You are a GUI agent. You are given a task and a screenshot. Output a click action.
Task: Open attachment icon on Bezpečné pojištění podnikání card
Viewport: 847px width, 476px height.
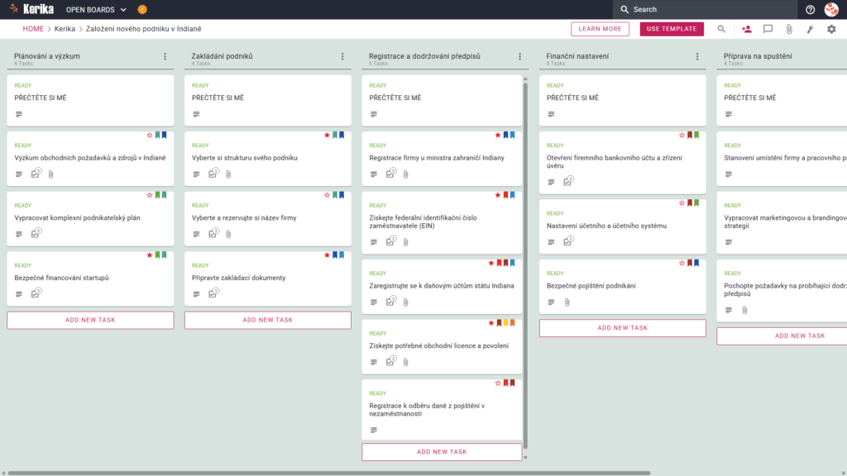tap(567, 302)
